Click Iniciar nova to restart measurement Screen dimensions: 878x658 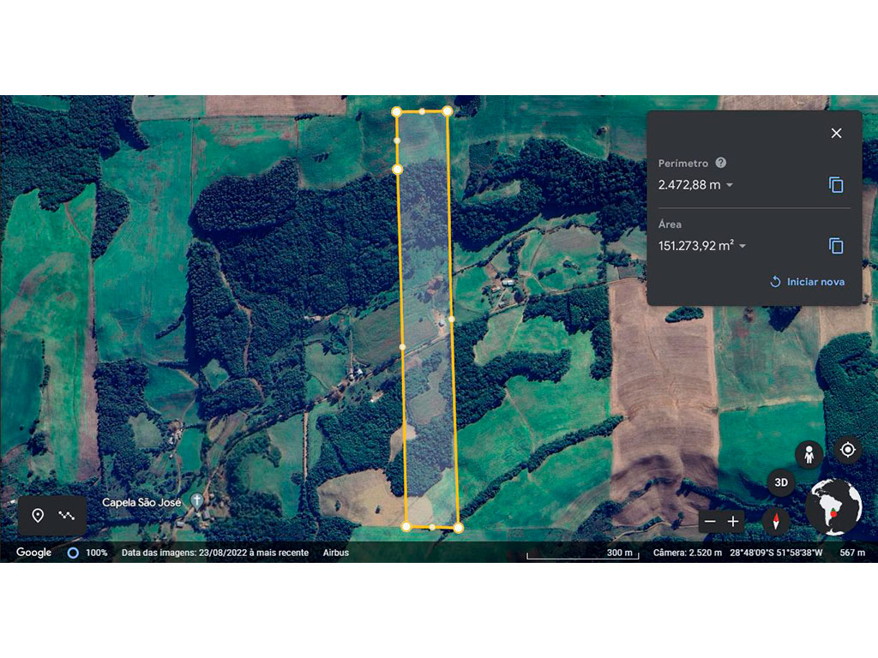807,282
